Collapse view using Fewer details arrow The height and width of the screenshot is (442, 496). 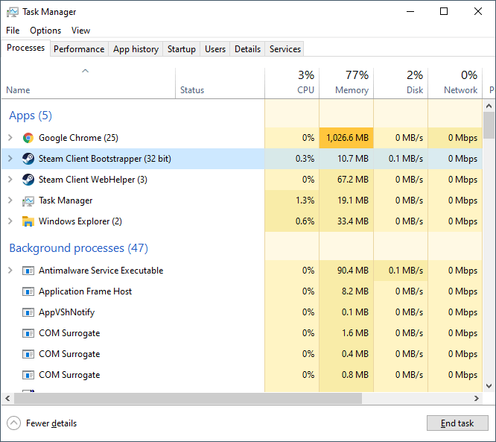(x=14, y=423)
